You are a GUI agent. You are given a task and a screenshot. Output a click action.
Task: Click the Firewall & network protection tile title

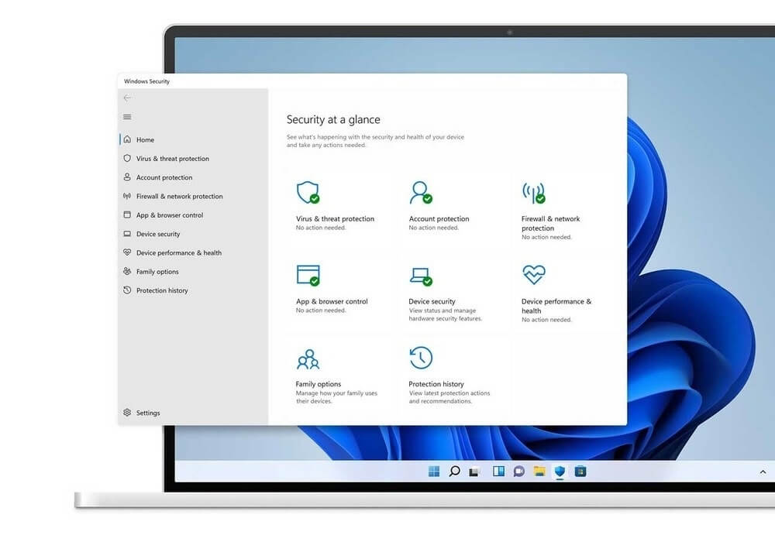point(550,223)
